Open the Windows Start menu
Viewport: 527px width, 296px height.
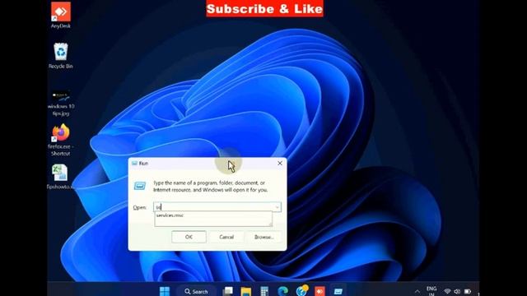pyautogui.click(x=165, y=291)
